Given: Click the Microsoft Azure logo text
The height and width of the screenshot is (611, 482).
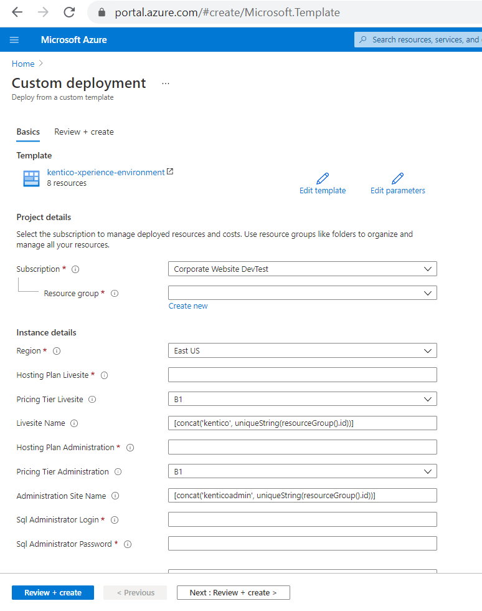Looking at the screenshot, I should (73, 40).
